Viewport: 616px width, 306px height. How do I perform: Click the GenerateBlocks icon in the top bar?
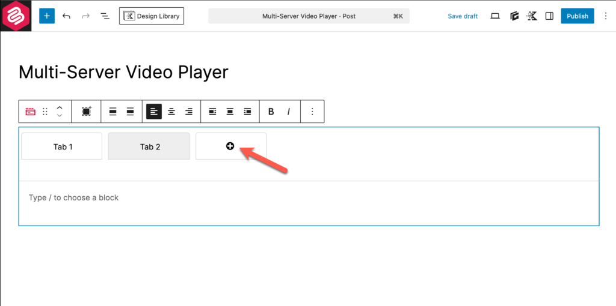(x=514, y=16)
